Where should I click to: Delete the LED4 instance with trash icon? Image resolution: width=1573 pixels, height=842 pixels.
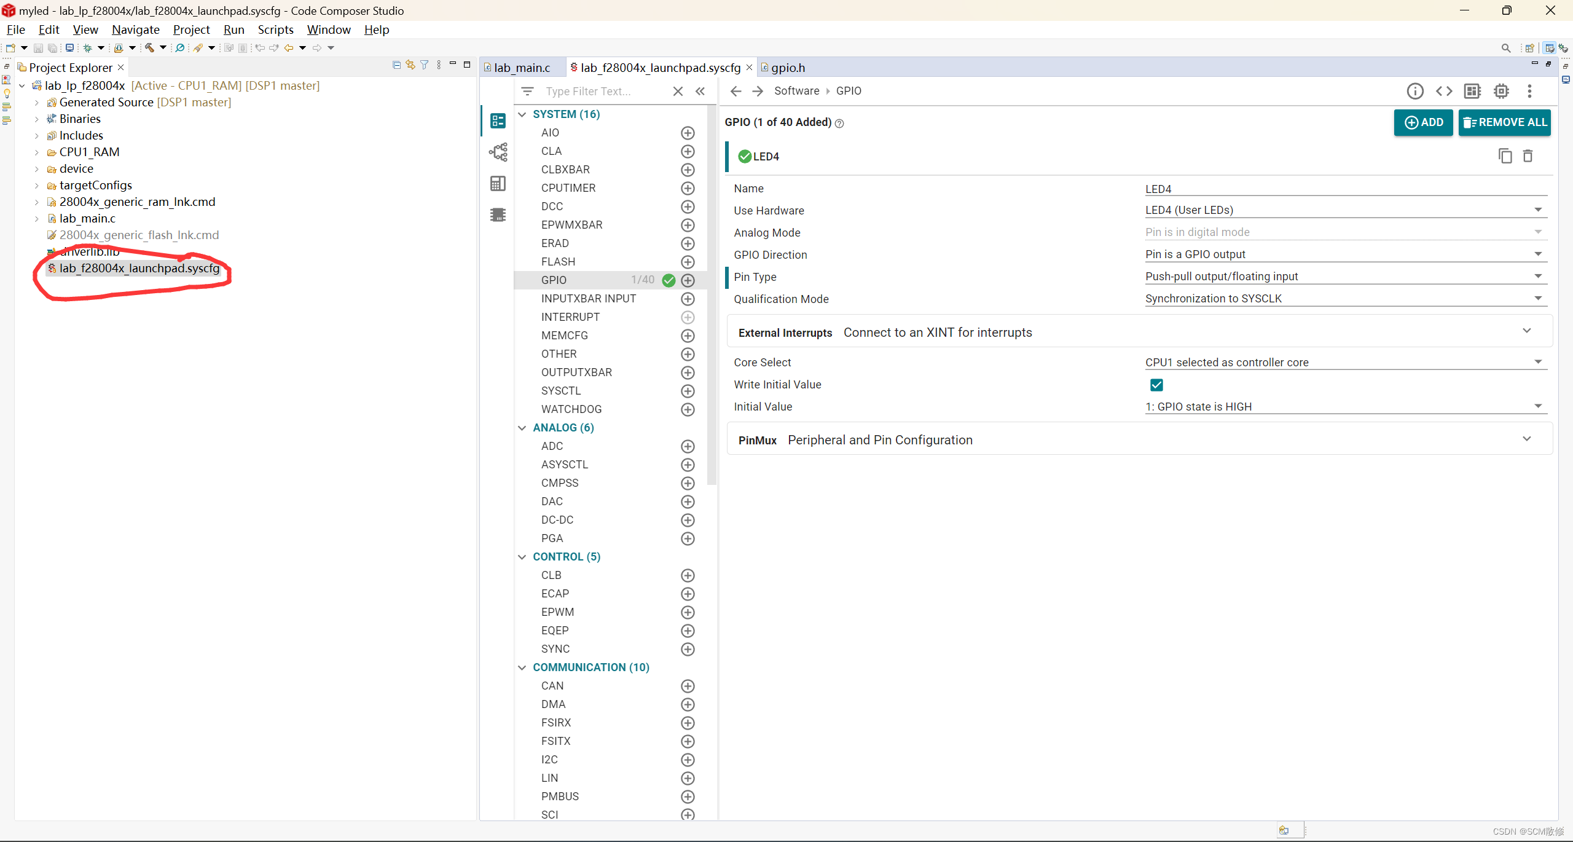pos(1528,156)
